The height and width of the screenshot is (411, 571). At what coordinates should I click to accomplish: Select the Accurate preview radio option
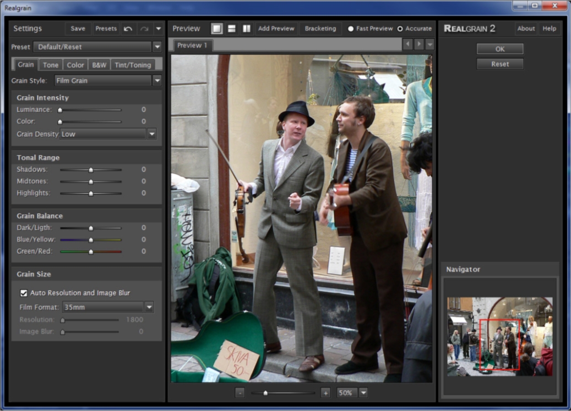(x=400, y=29)
